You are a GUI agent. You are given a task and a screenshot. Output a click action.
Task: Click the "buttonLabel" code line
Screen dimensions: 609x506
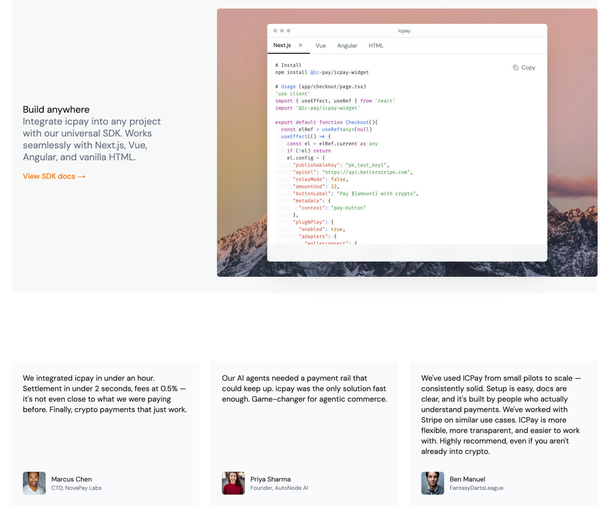tap(356, 194)
